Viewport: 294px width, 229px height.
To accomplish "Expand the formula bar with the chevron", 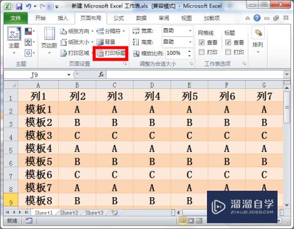I will coord(287,74).
